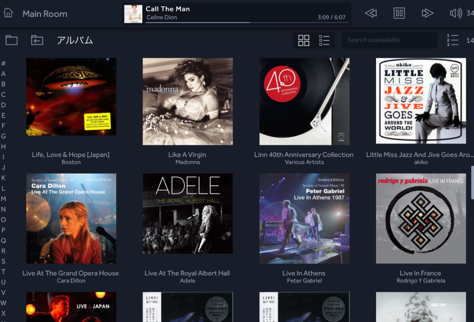474x322 pixels.
Task: Open Adele Royal Albert Hall album cover
Action: click(188, 214)
